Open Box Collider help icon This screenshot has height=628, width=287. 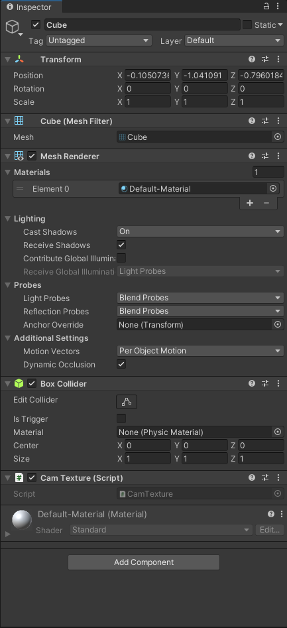(252, 384)
